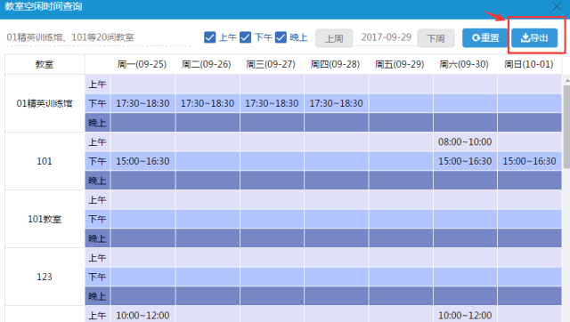The image size is (570, 322).
Task: Click the room 123 row label
Action: (45, 277)
